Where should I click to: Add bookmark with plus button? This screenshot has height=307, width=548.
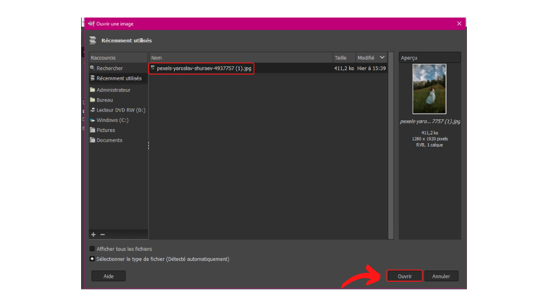93,235
